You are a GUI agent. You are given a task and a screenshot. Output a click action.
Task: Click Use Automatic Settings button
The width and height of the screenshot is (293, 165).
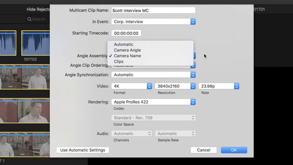point(82,150)
